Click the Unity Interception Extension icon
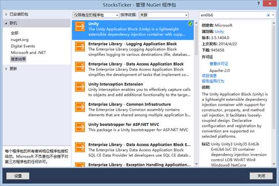 click(80, 87)
